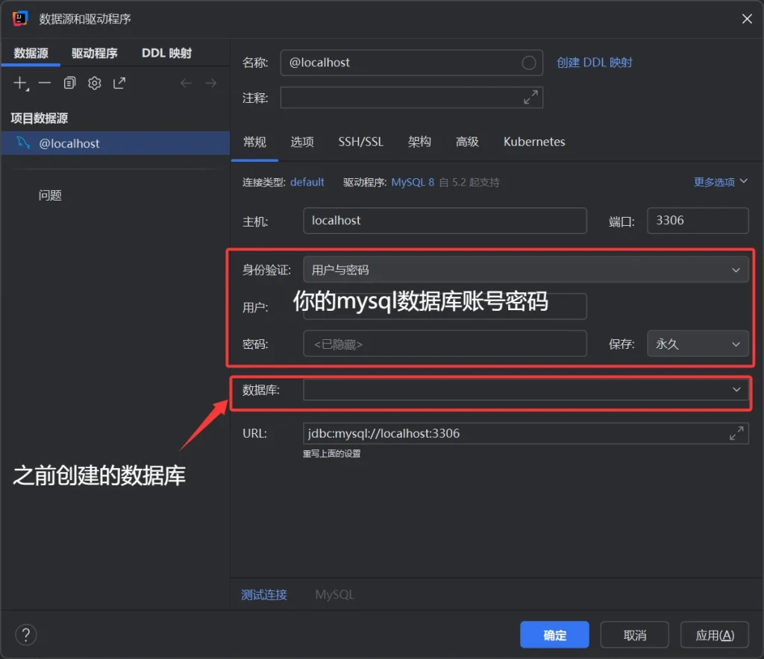
Task: Open driver settings wrench icon
Action: (x=94, y=83)
